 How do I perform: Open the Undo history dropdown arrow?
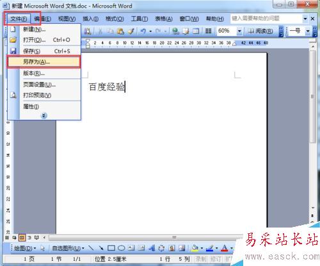tap(150, 31)
